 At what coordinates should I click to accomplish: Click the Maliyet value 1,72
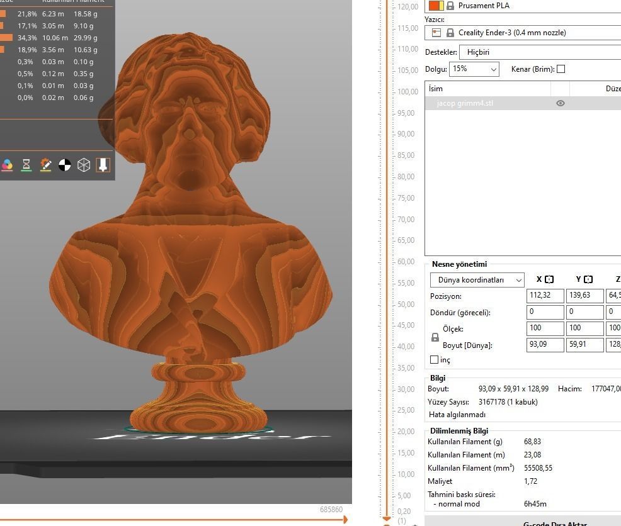click(x=531, y=481)
